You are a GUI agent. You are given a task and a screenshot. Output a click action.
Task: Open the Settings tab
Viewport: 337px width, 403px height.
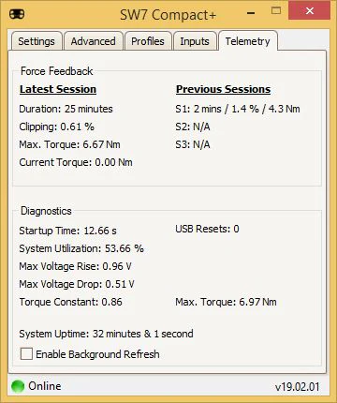tap(37, 41)
